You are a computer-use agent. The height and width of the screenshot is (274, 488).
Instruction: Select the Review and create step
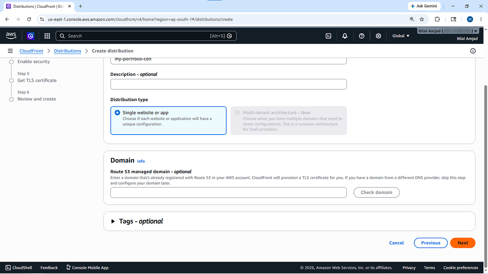tap(37, 99)
